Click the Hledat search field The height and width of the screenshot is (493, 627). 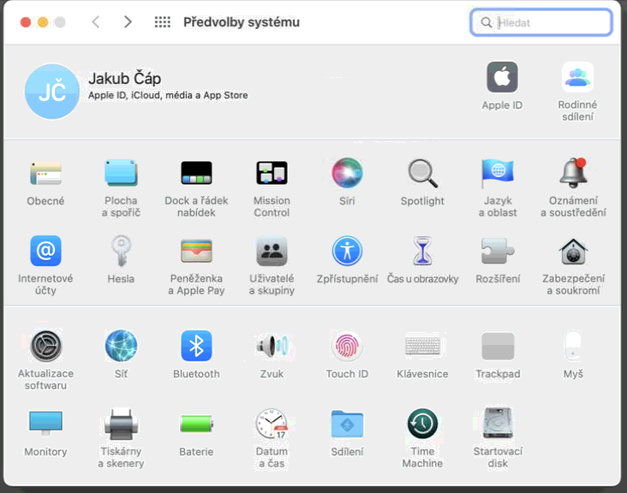[x=548, y=23]
